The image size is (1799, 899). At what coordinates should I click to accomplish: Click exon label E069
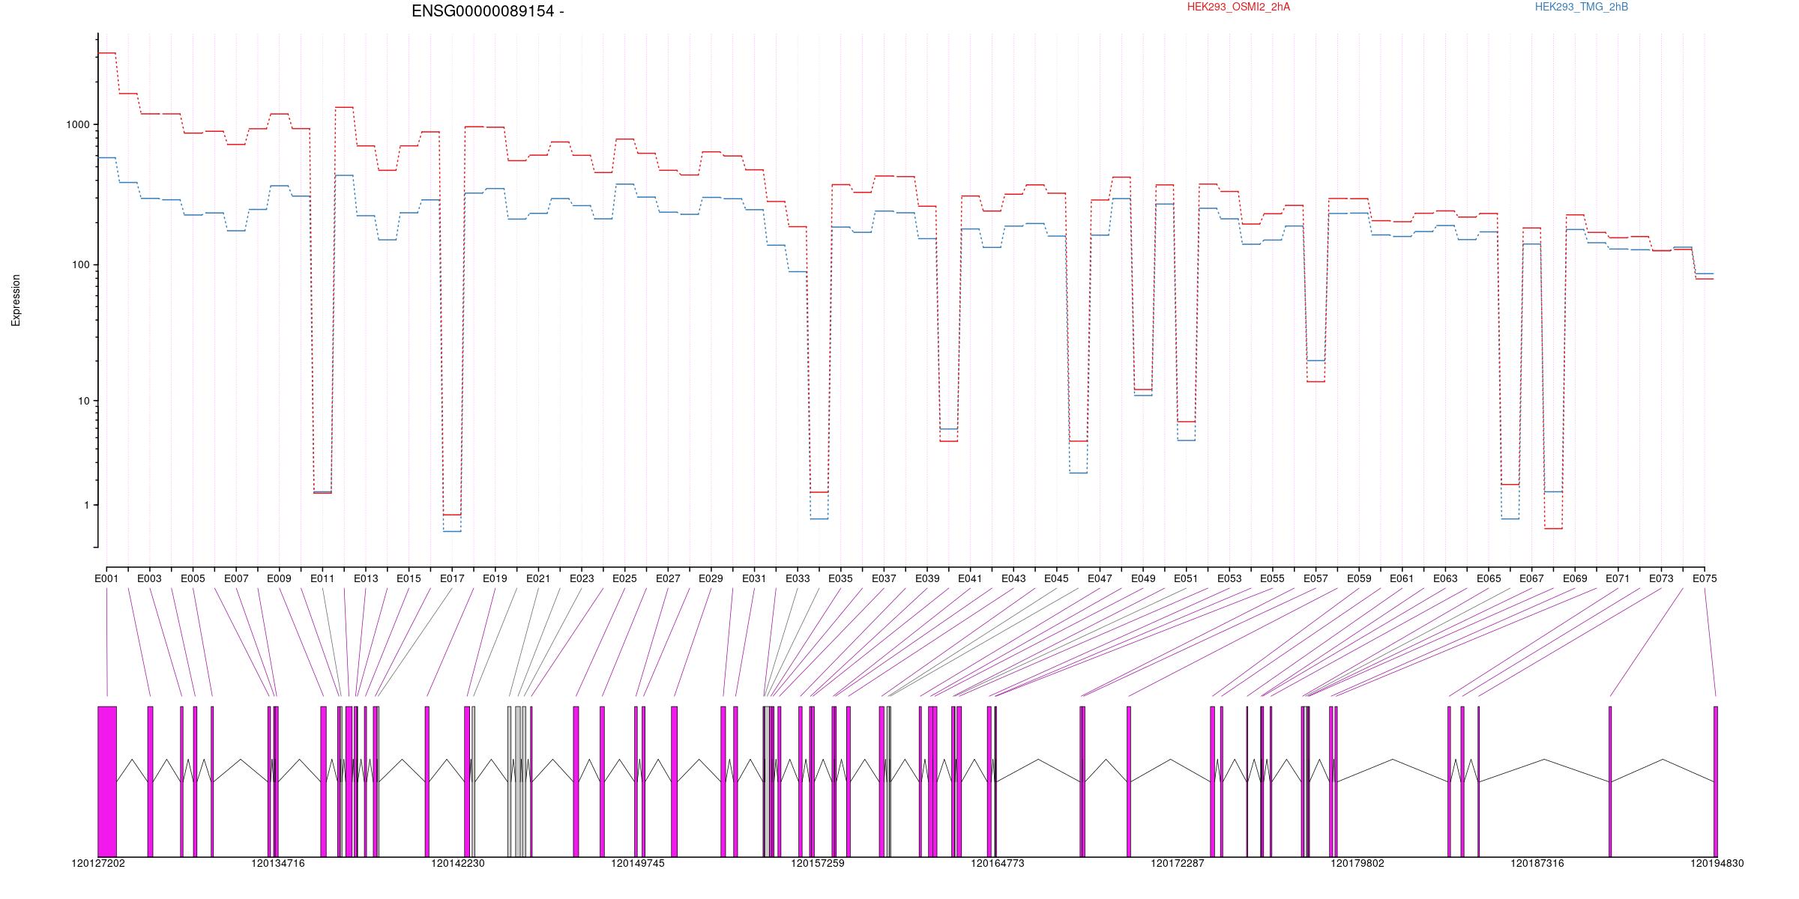[x=1575, y=578]
